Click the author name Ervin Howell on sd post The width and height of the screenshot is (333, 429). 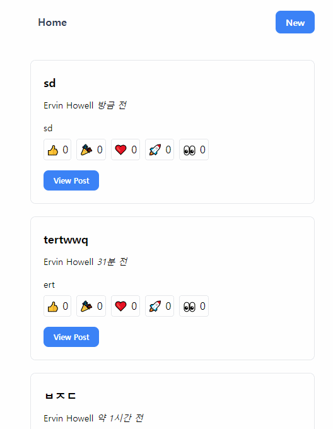pos(69,105)
